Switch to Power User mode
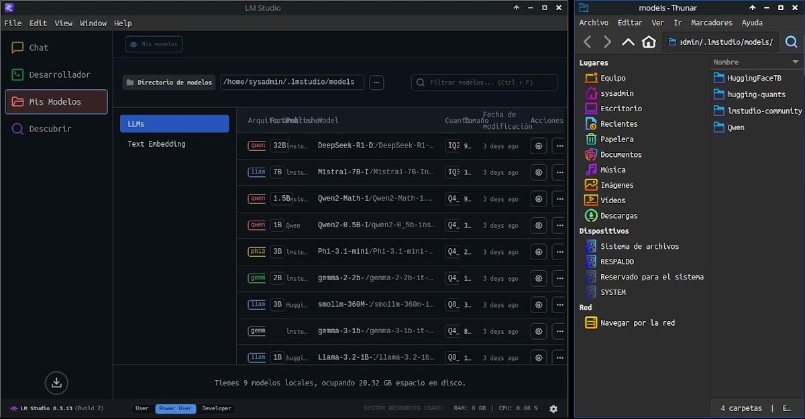This screenshot has width=805, height=419. click(175, 408)
